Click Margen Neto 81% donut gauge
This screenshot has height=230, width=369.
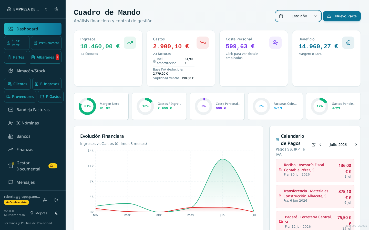coord(87,106)
